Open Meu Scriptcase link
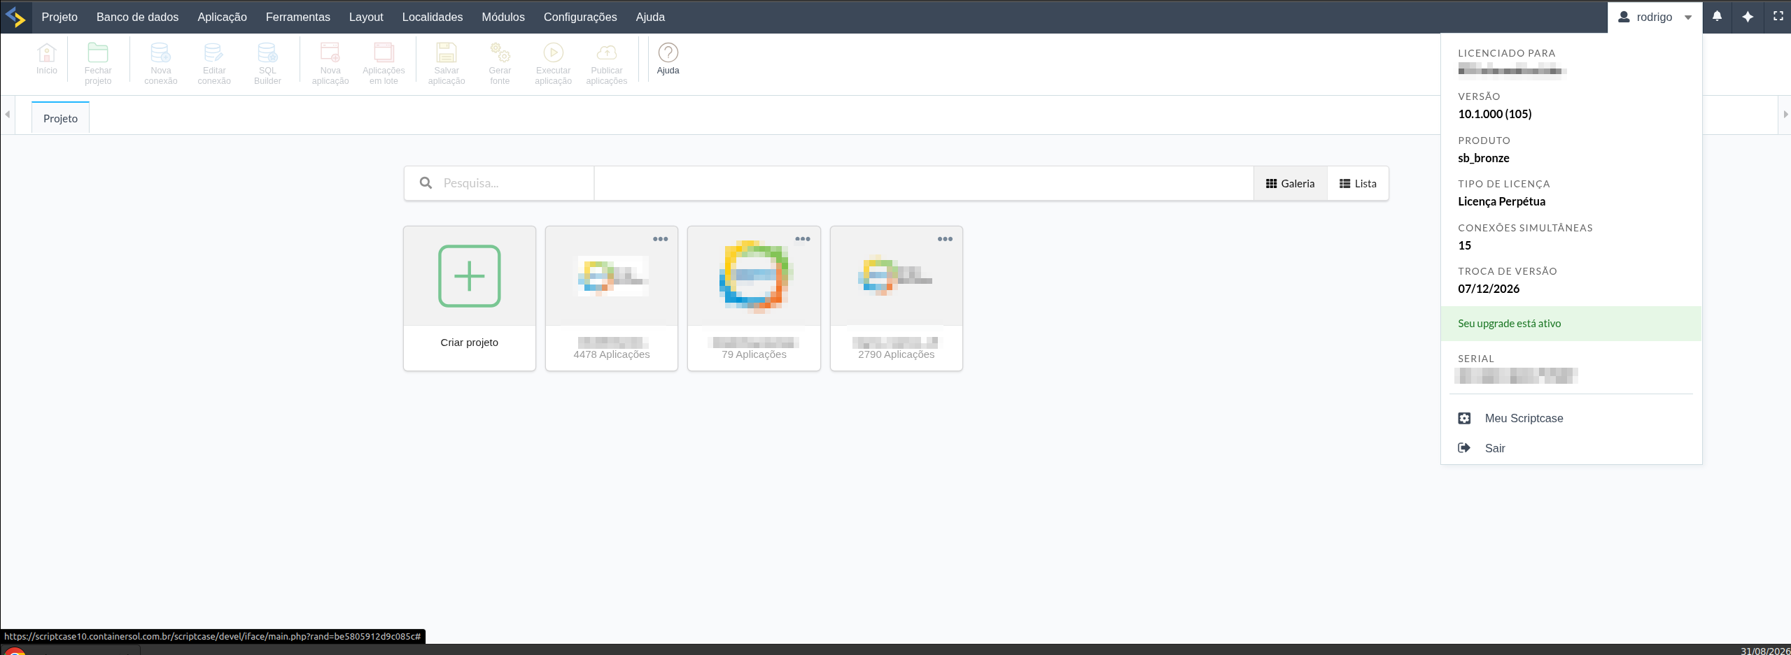Viewport: 1791px width, 655px height. point(1524,418)
